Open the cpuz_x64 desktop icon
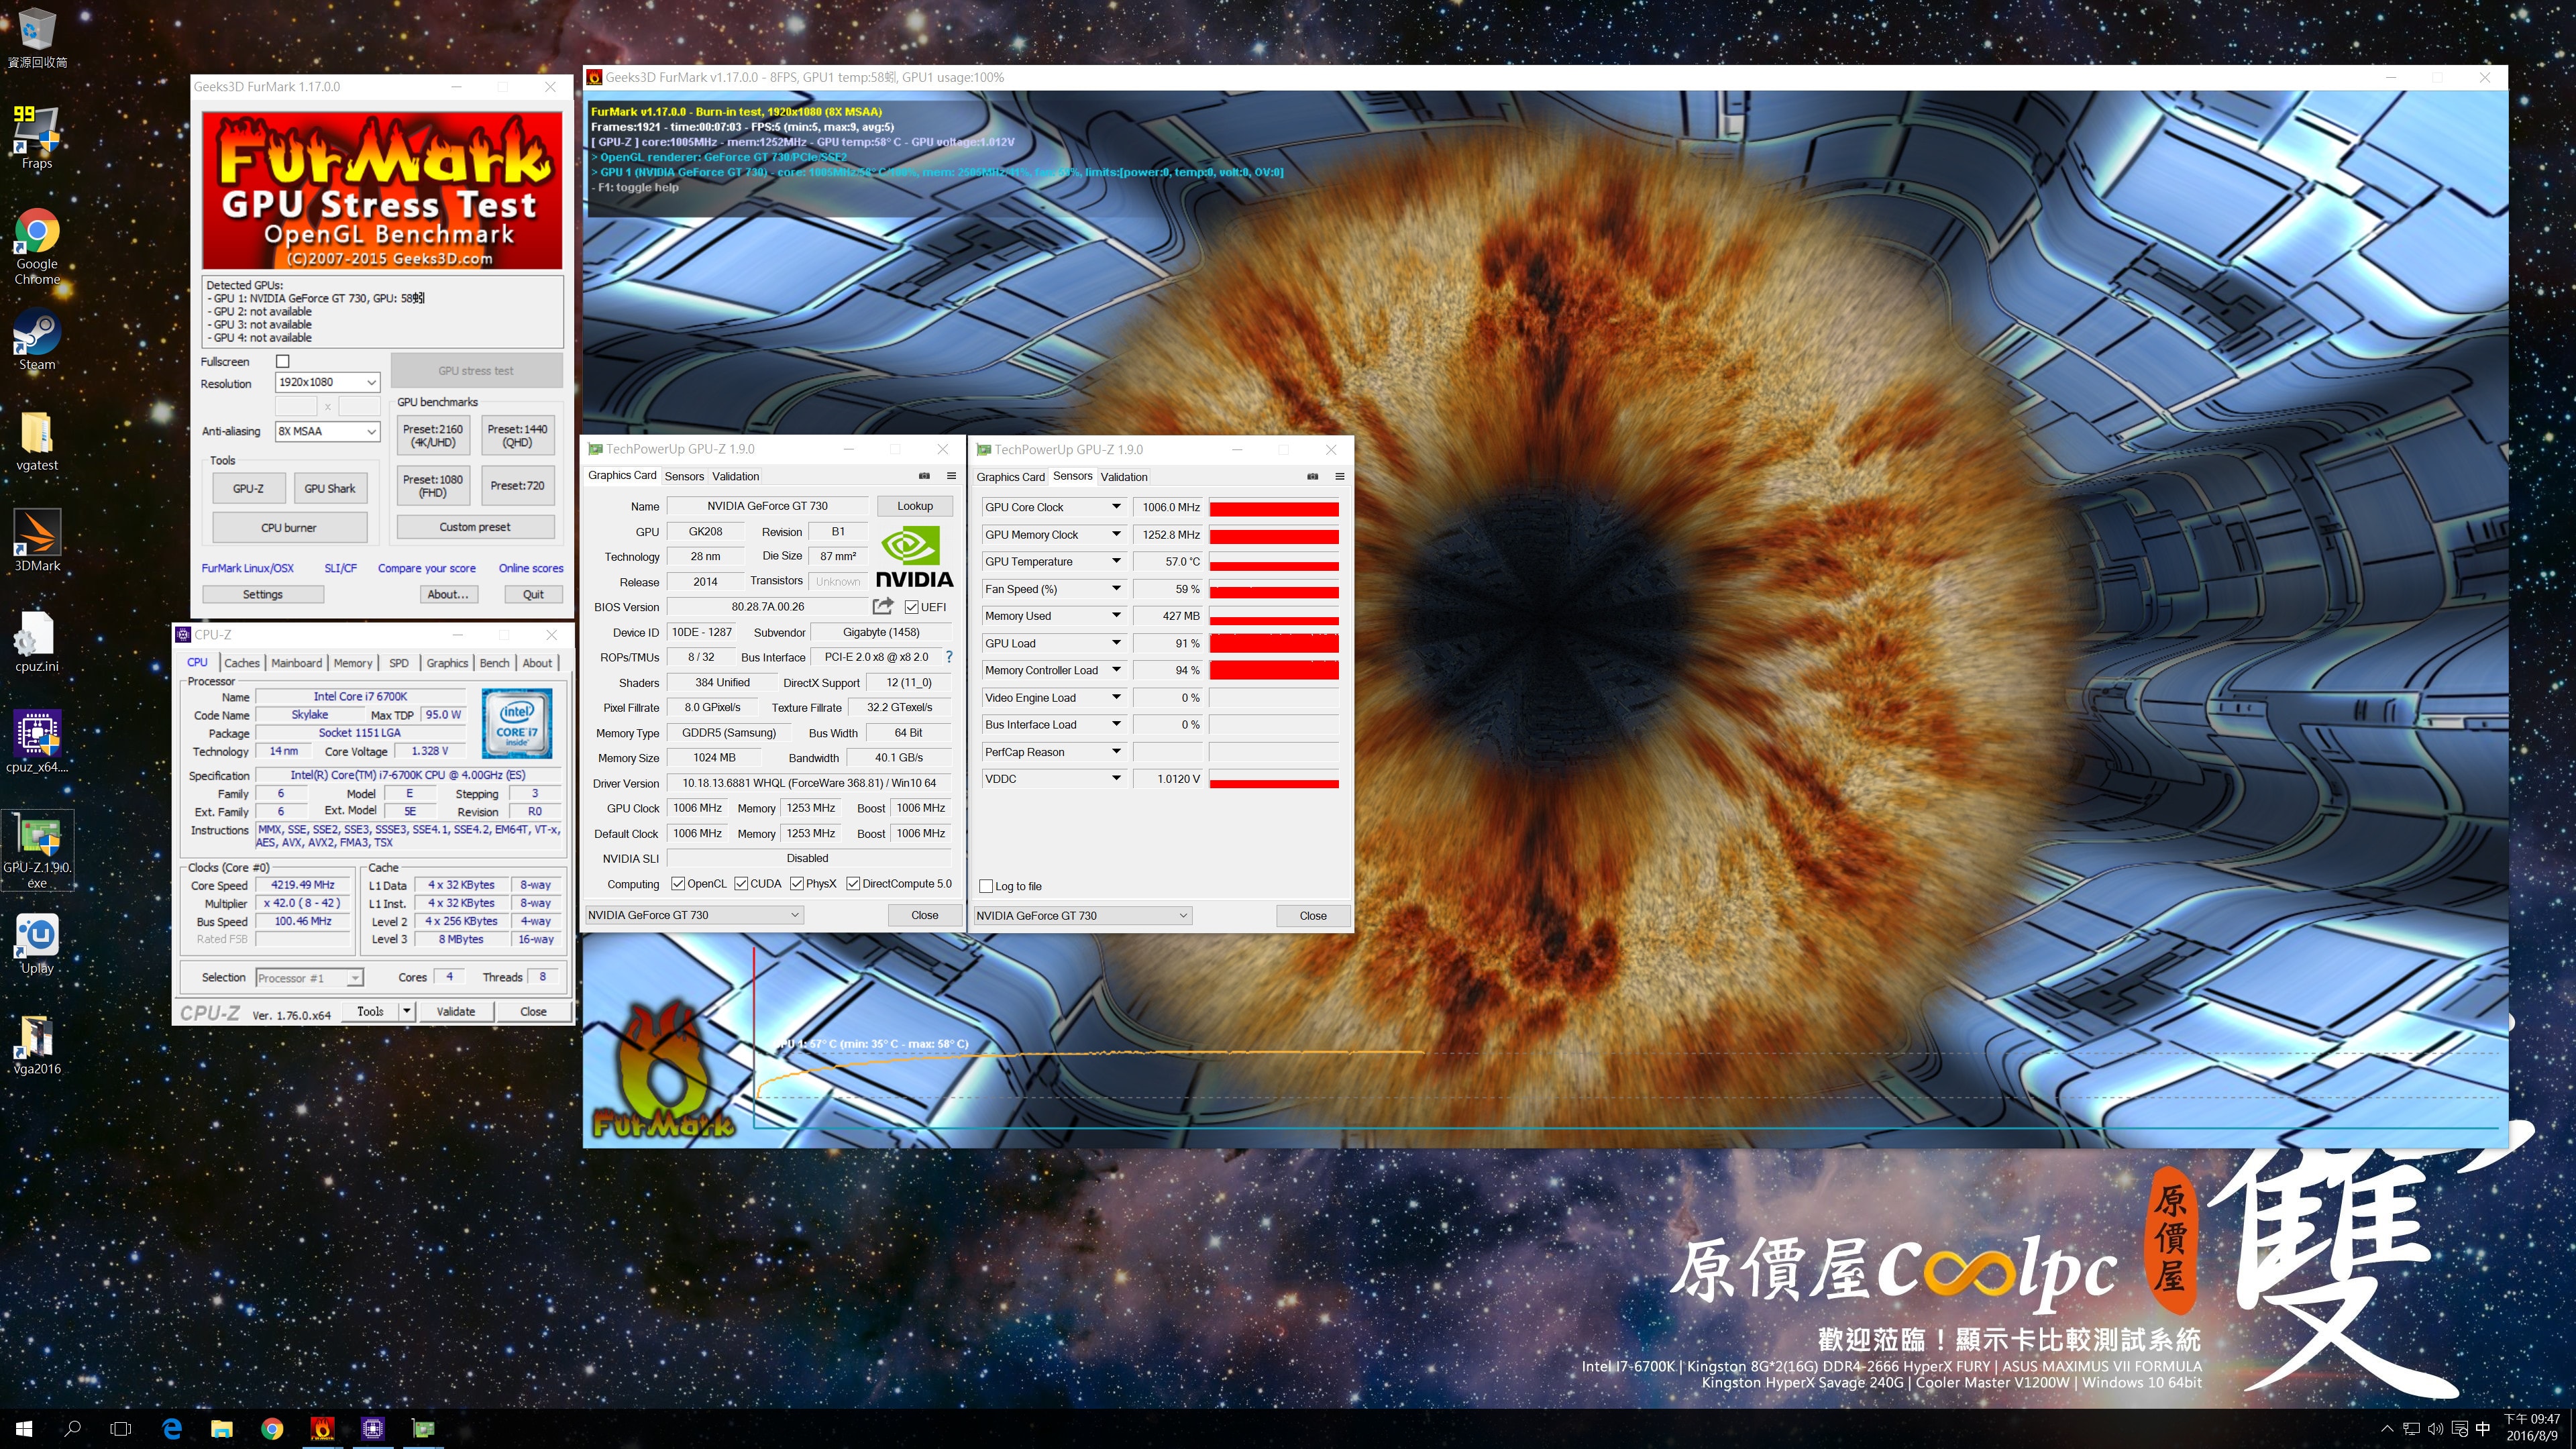This screenshot has height=1449, width=2576. 37,742
